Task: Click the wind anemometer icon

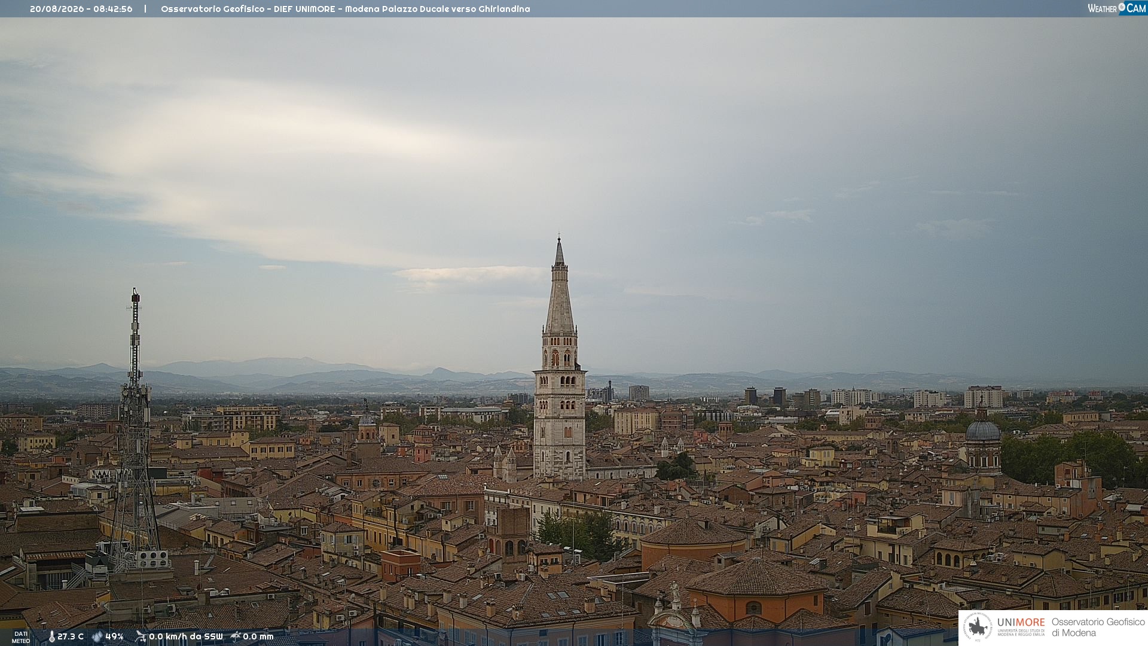Action: tap(141, 636)
